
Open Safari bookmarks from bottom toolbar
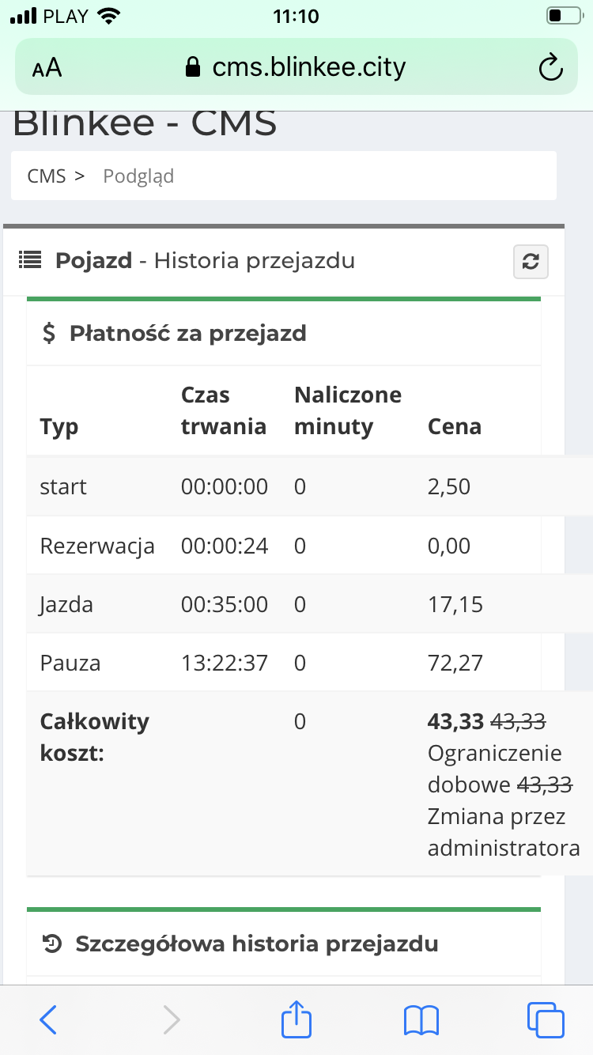(x=421, y=1019)
